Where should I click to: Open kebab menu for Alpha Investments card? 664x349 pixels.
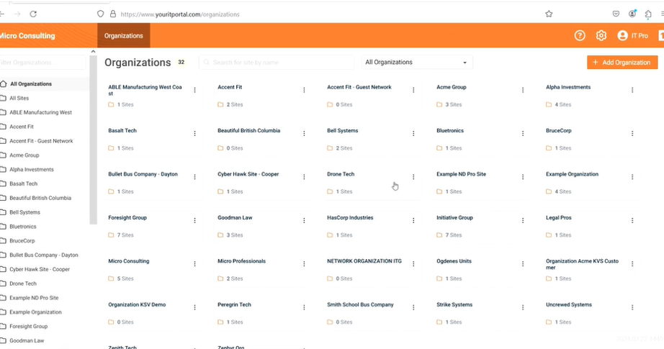632,90
